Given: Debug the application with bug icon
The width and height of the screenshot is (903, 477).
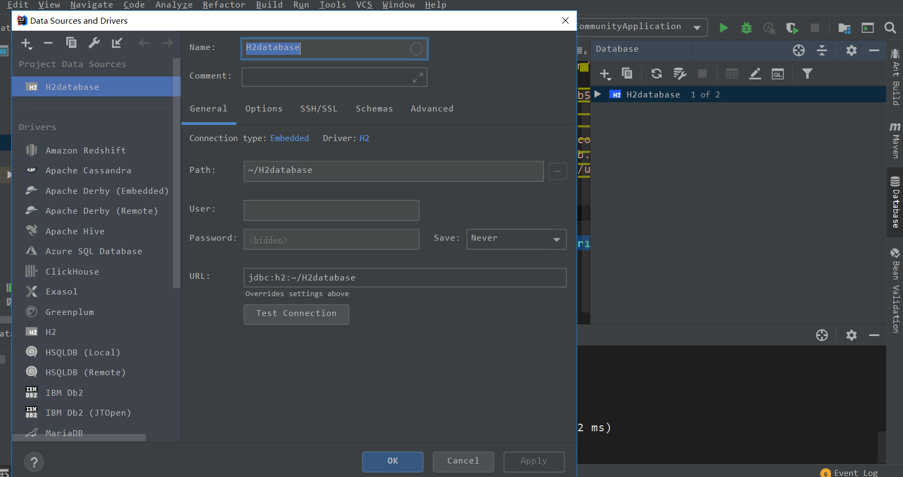Looking at the screenshot, I should (746, 28).
